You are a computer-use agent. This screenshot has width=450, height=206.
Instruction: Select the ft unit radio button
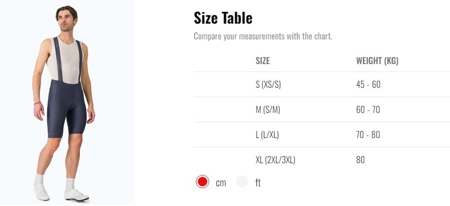pos(242,182)
